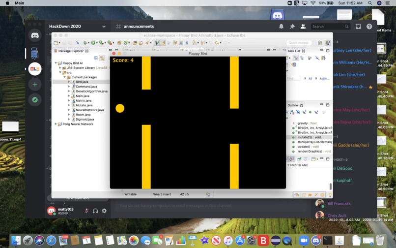Open Finder from the Dock
This screenshot has width=396, height=248.
pos(16,241)
